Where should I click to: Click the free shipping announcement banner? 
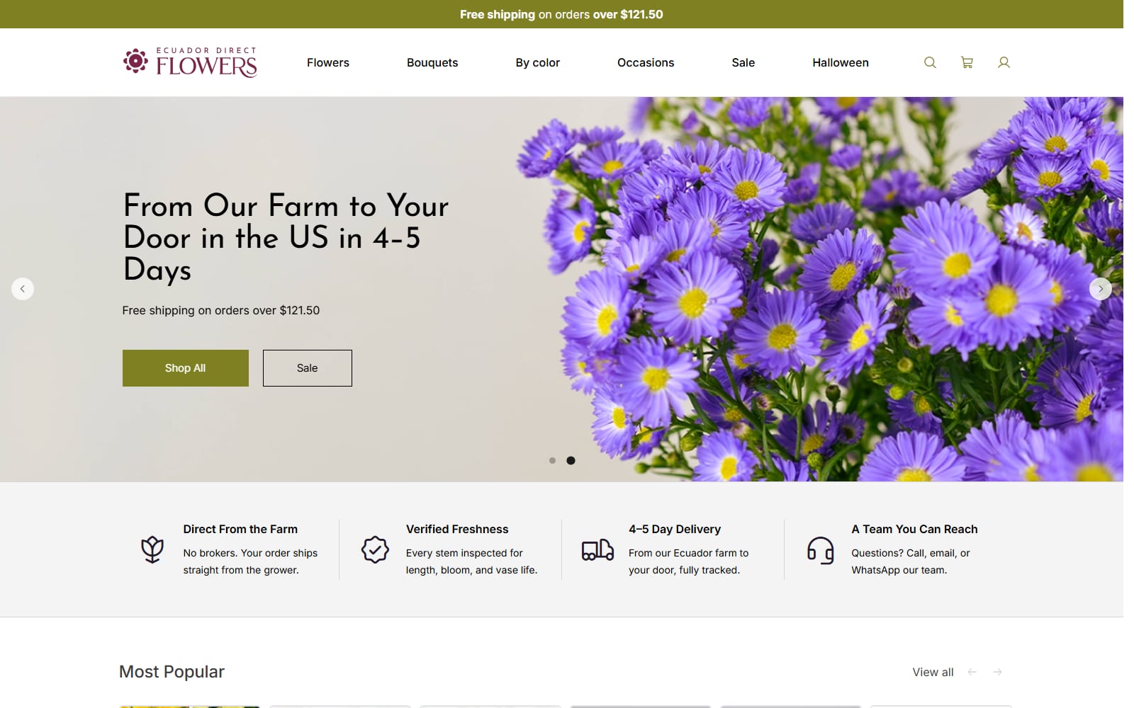click(x=561, y=14)
